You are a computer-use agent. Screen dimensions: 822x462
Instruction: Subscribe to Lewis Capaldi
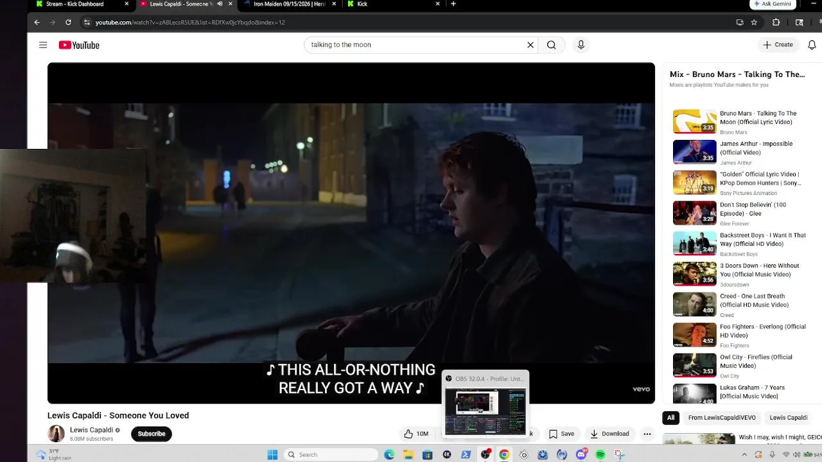click(x=152, y=434)
